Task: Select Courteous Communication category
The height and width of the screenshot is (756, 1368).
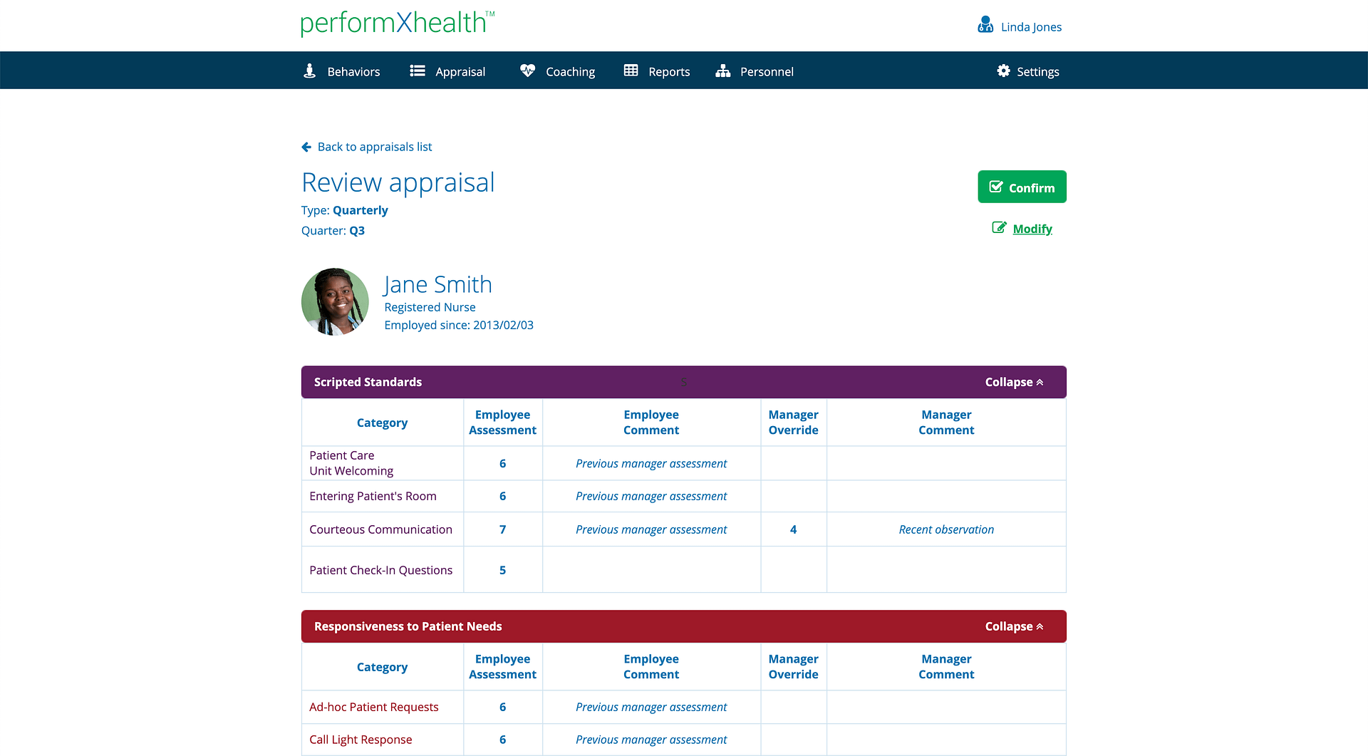Action: point(380,529)
